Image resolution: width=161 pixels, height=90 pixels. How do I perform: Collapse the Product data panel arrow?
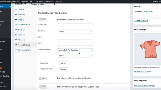(128, 4)
